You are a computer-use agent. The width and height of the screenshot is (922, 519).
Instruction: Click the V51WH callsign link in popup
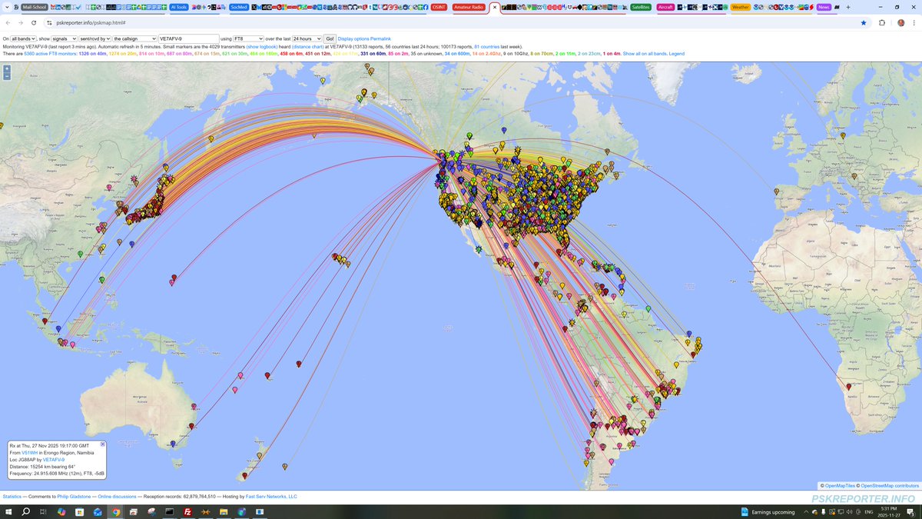[x=29, y=453]
